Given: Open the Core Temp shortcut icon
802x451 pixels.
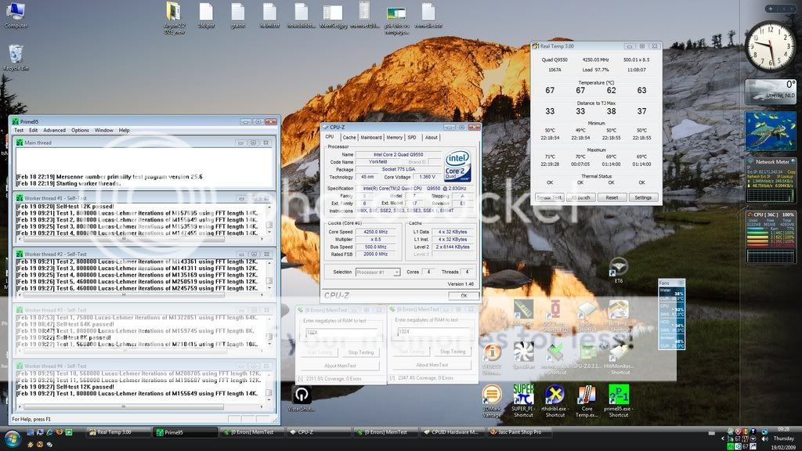Looking at the screenshot, I should click(587, 401).
